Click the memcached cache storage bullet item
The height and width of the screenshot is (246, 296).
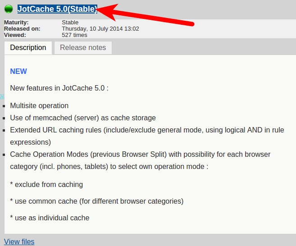click(x=83, y=118)
